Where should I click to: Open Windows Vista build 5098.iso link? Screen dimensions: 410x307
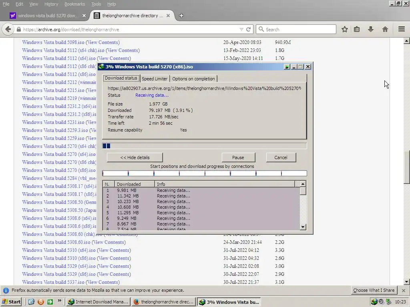[x=53, y=42]
